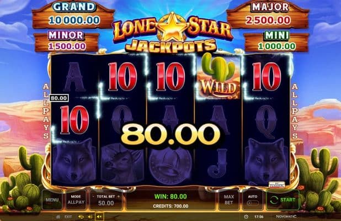Start the spin with START button
The width and height of the screenshot is (341, 221).
click(283, 199)
